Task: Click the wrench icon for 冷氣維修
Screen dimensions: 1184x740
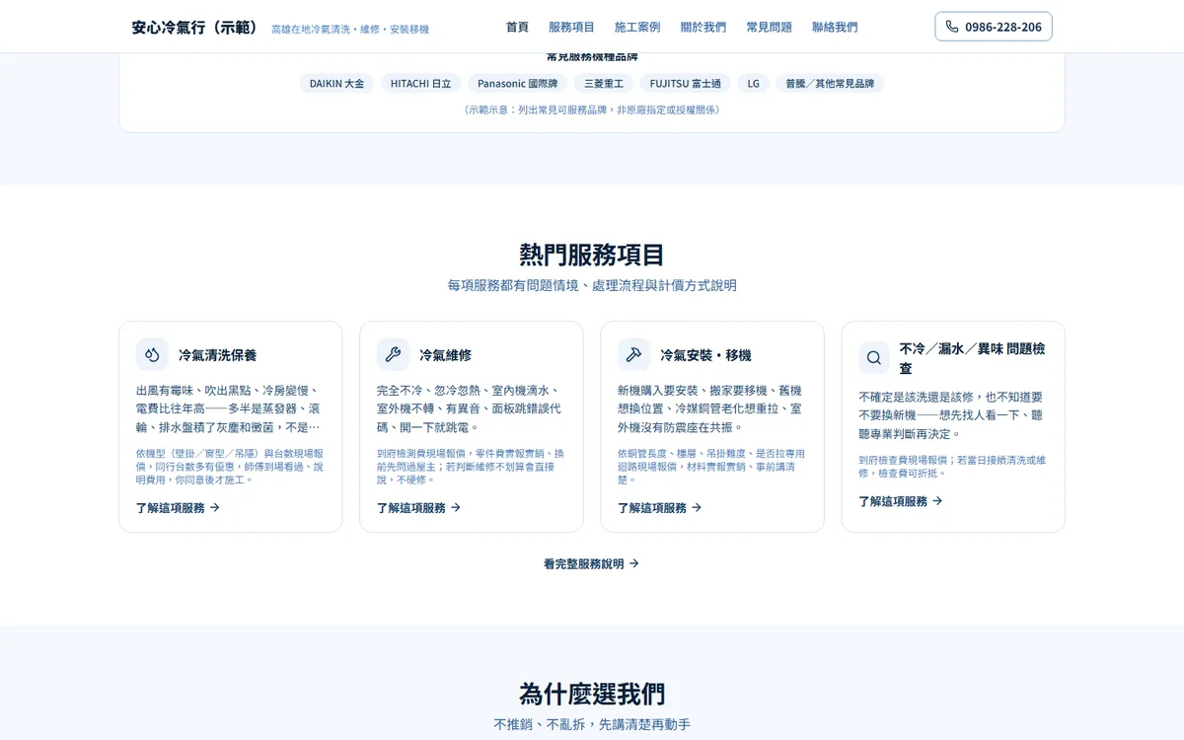Action: [393, 354]
